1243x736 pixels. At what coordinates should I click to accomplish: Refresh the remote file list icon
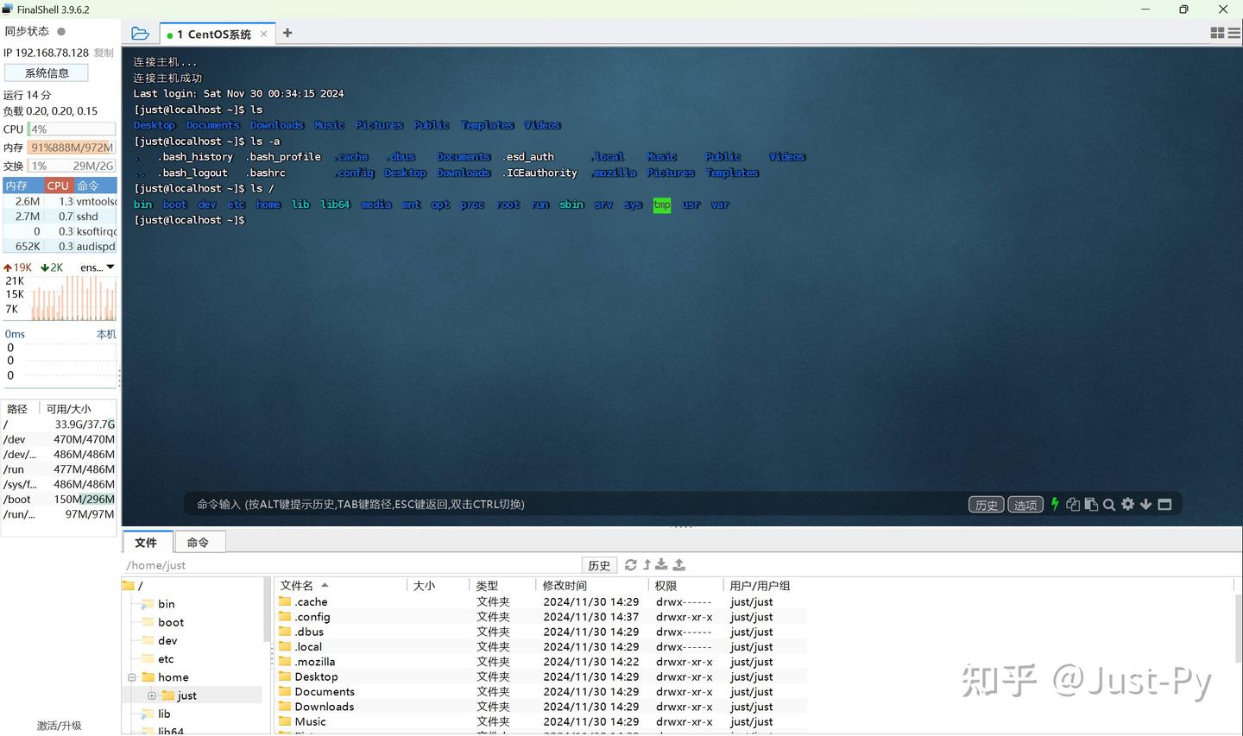coord(631,564)
